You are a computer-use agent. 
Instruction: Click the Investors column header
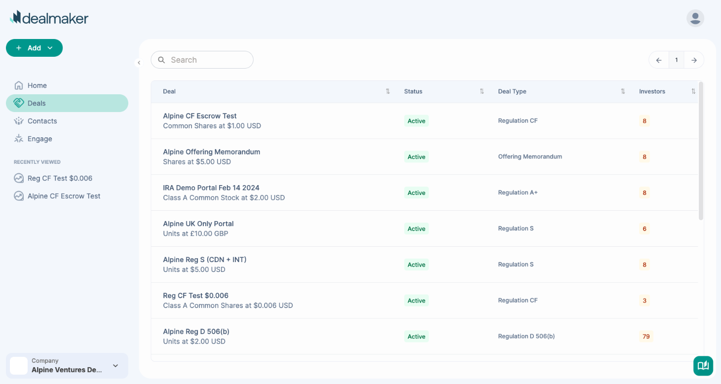coord(652,91)
